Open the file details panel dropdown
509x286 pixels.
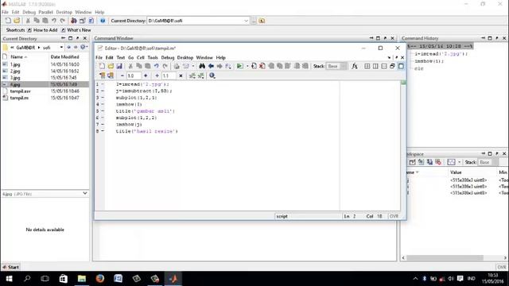coord(85,193)
